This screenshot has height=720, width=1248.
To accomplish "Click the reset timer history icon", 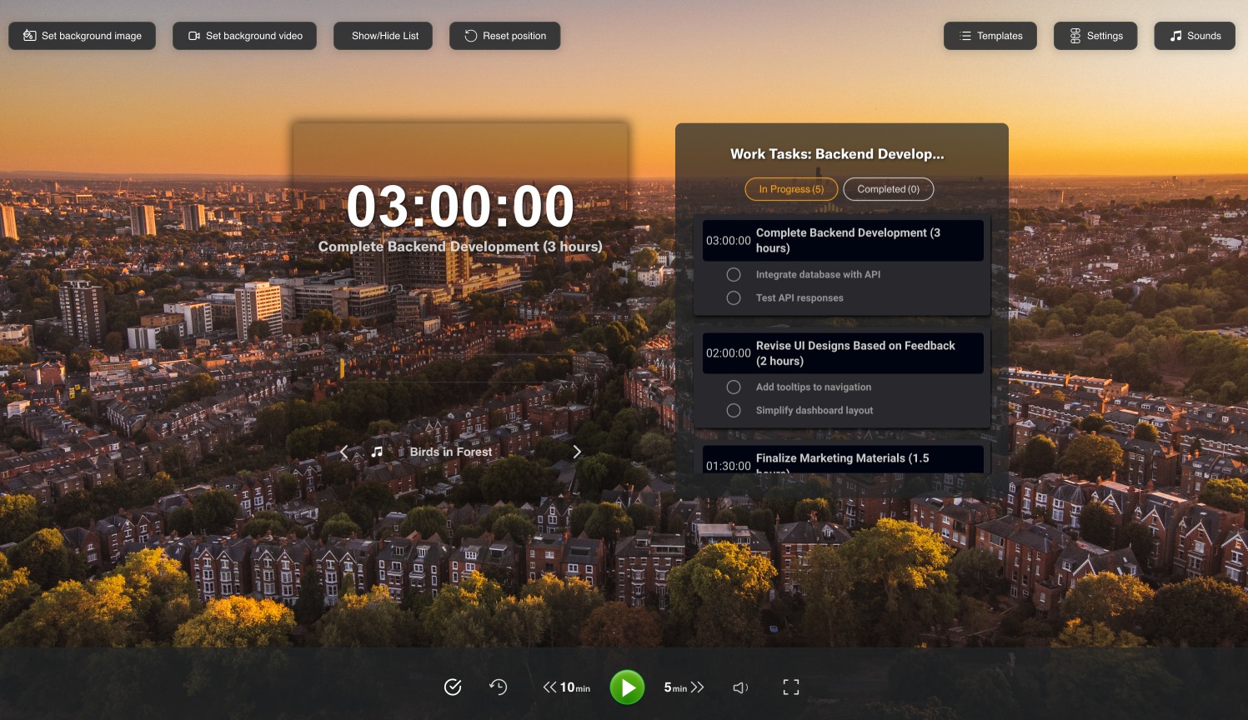I will point(498,687).
